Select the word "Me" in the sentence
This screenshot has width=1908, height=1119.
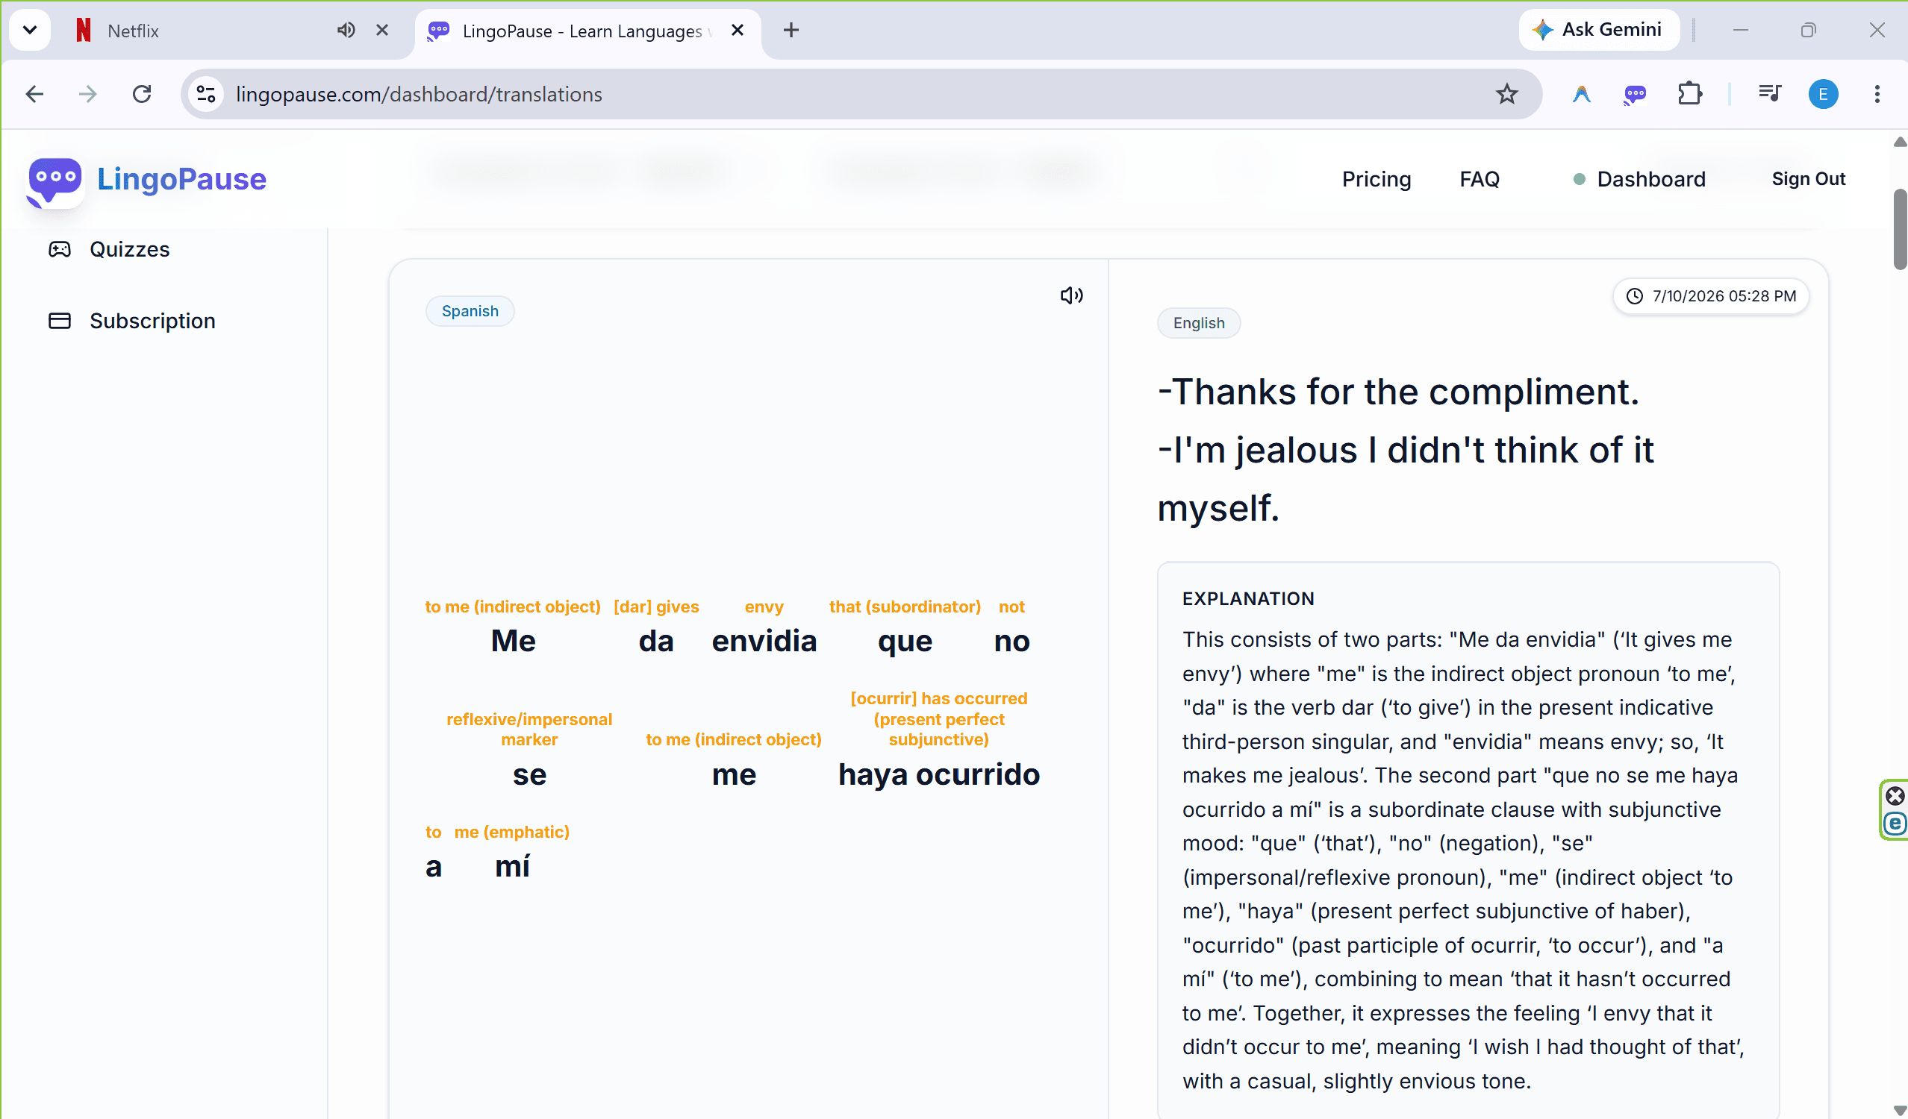[513, 641]
